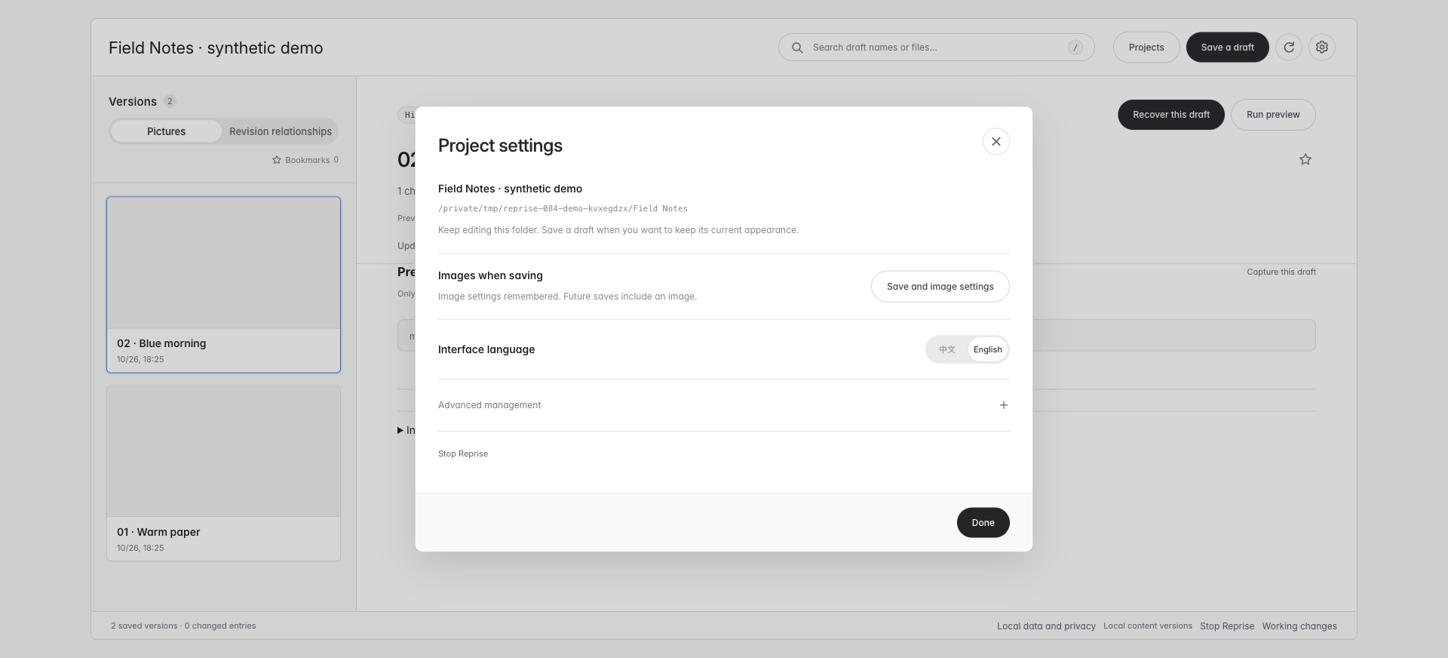1448x658 pixels.
Task: Bookmark this draft with star icon
Action: point(1305,159)
